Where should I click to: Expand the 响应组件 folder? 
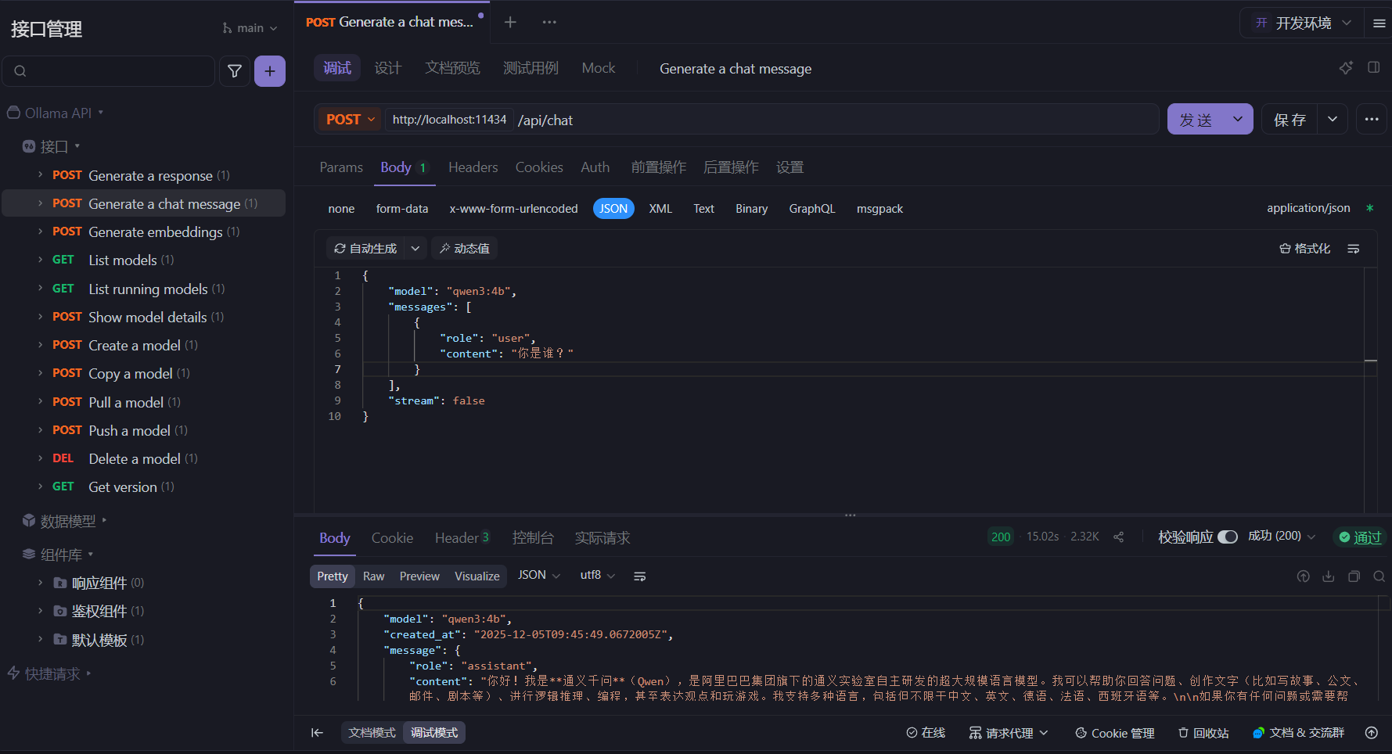pyautogui.click(x=40, y=583)
